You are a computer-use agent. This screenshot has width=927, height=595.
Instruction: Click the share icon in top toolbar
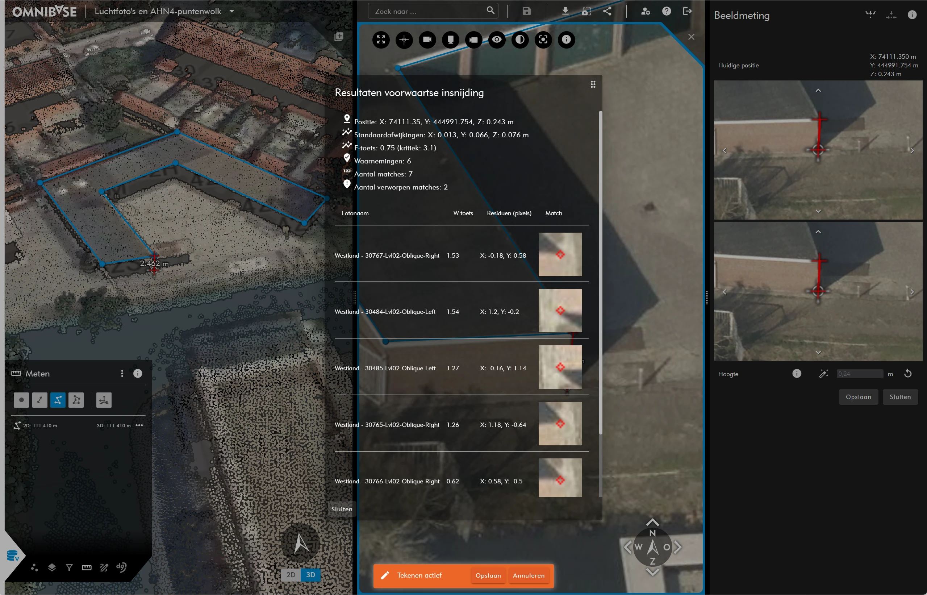(607, 11)
